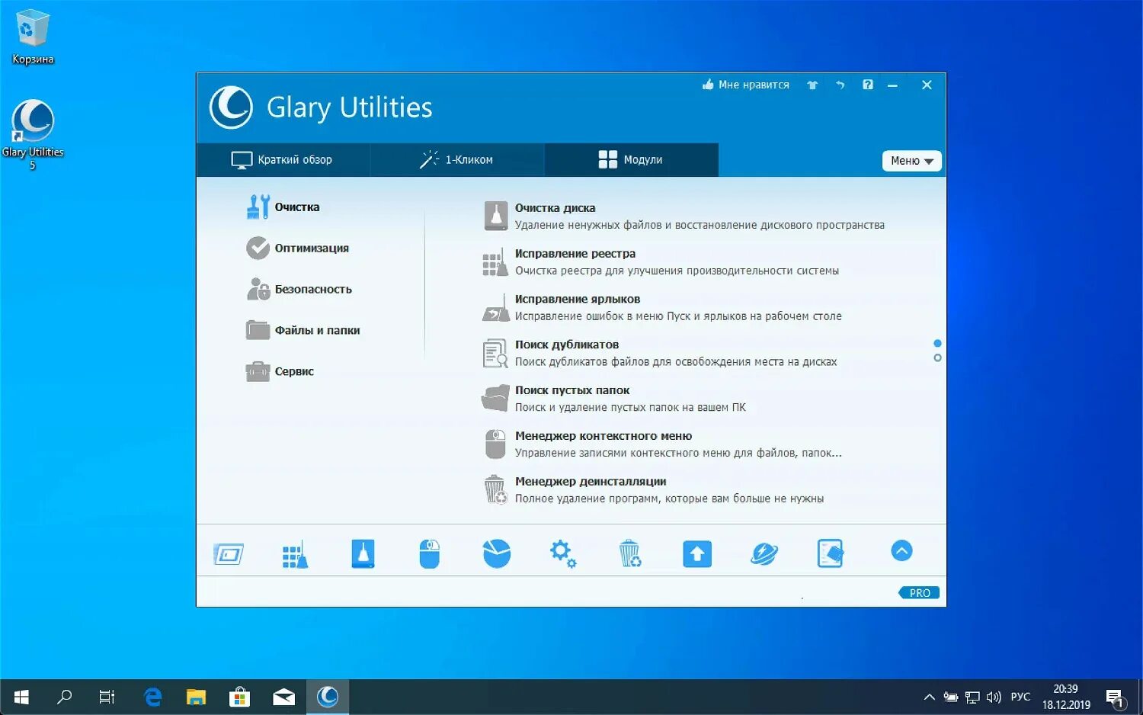Click the Windows Start button
Screen dimensions: 1143x715
coord(21,697)
